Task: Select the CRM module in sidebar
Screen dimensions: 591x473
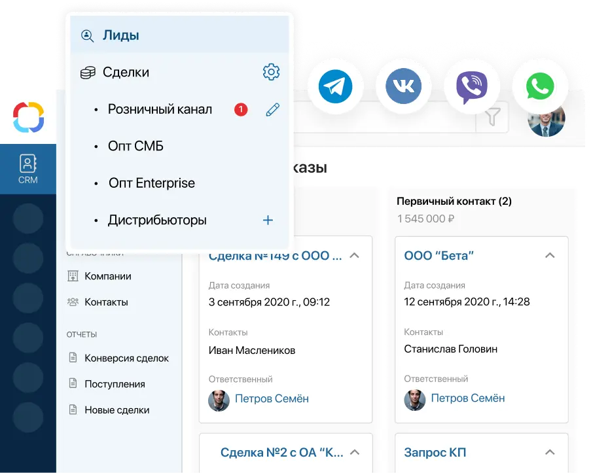Action: pyautogui.click(x=28, y=169)
